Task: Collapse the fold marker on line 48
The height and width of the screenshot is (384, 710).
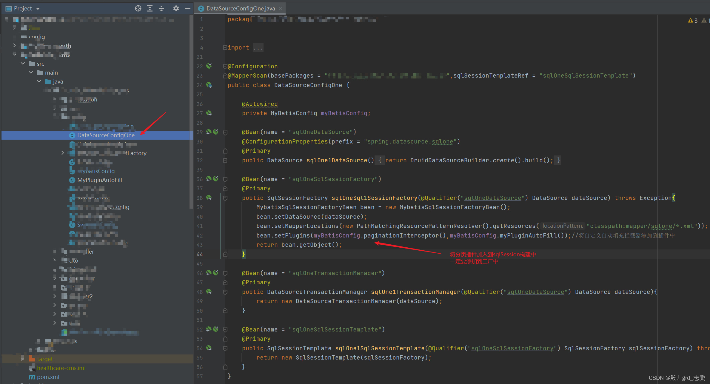Action: (x=225, y=292)
